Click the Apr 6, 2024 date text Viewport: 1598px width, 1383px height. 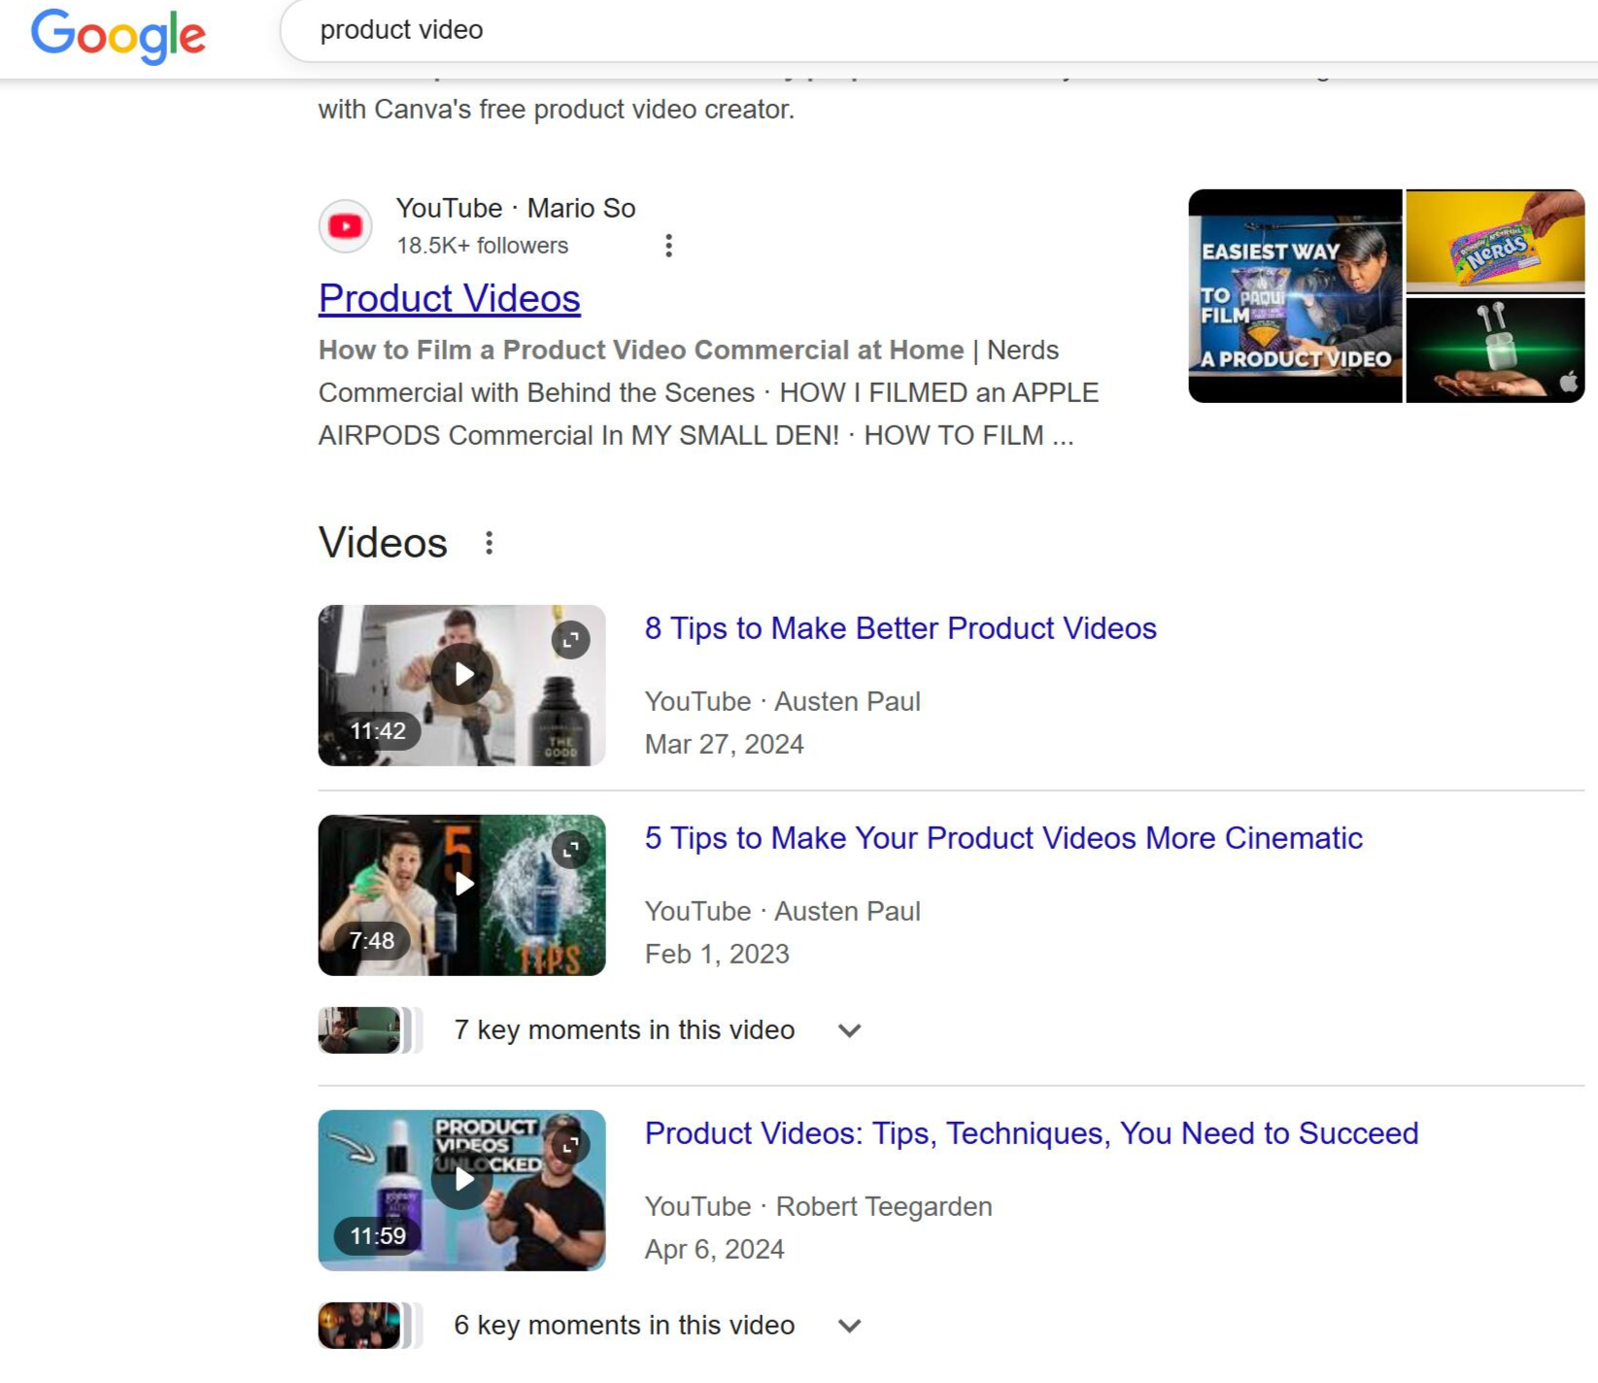pos(714,1249)
